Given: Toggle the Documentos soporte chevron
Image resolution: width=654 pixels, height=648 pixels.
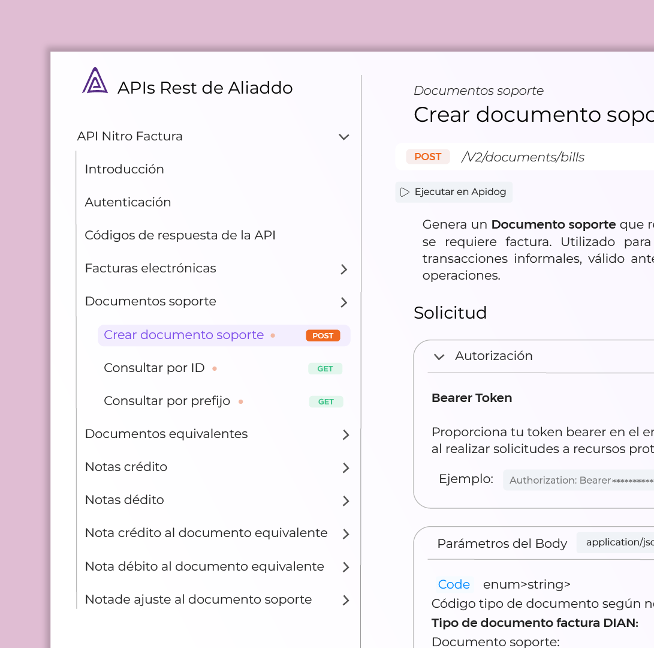Looking at the screenshot, I should [x=344, y=302].
